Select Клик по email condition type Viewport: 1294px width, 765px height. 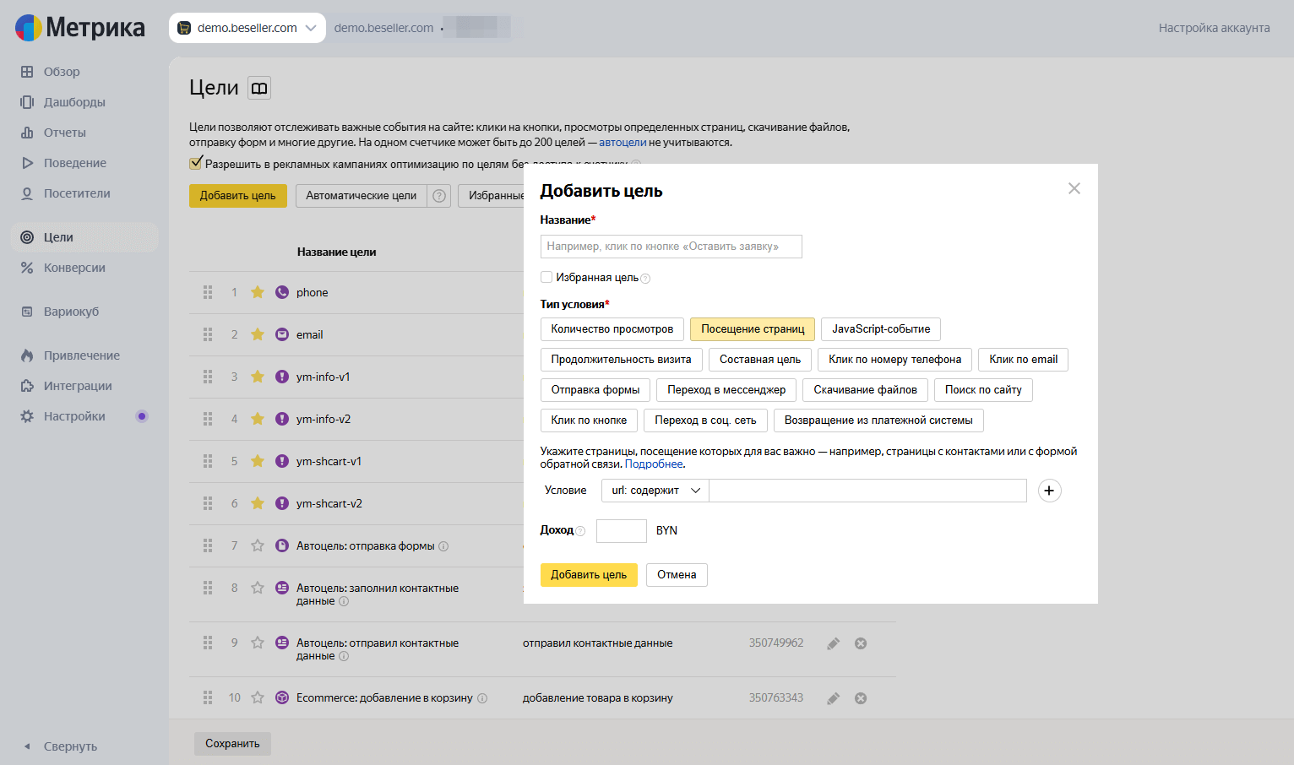(1024, 360)
